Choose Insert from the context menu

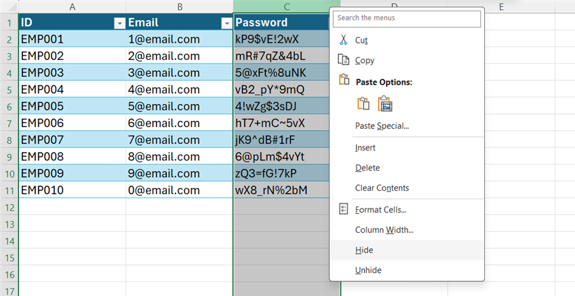tap(407, 147)
